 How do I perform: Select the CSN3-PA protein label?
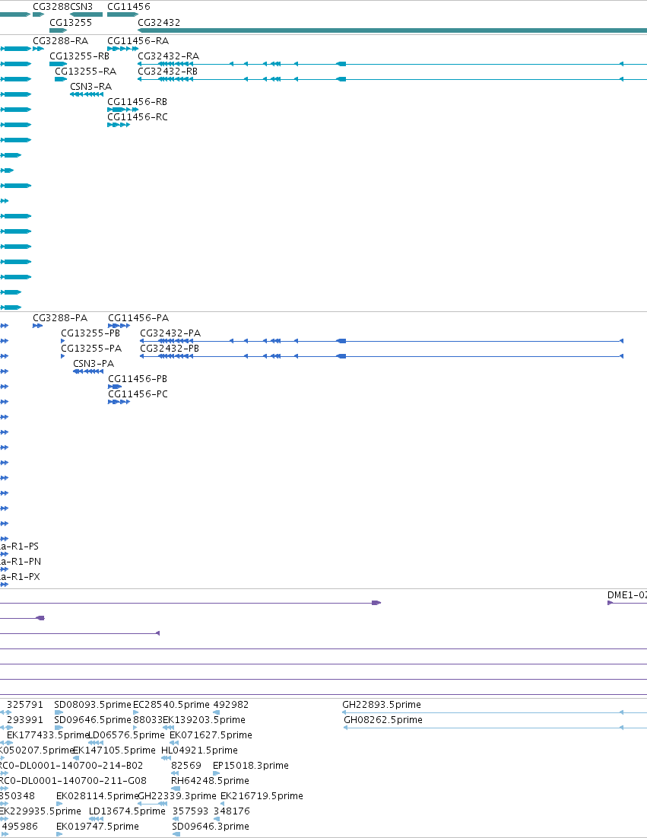coord(94,364)
